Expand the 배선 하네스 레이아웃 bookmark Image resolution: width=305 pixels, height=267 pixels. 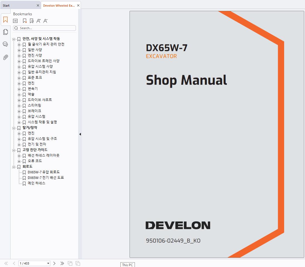point(19,156)
